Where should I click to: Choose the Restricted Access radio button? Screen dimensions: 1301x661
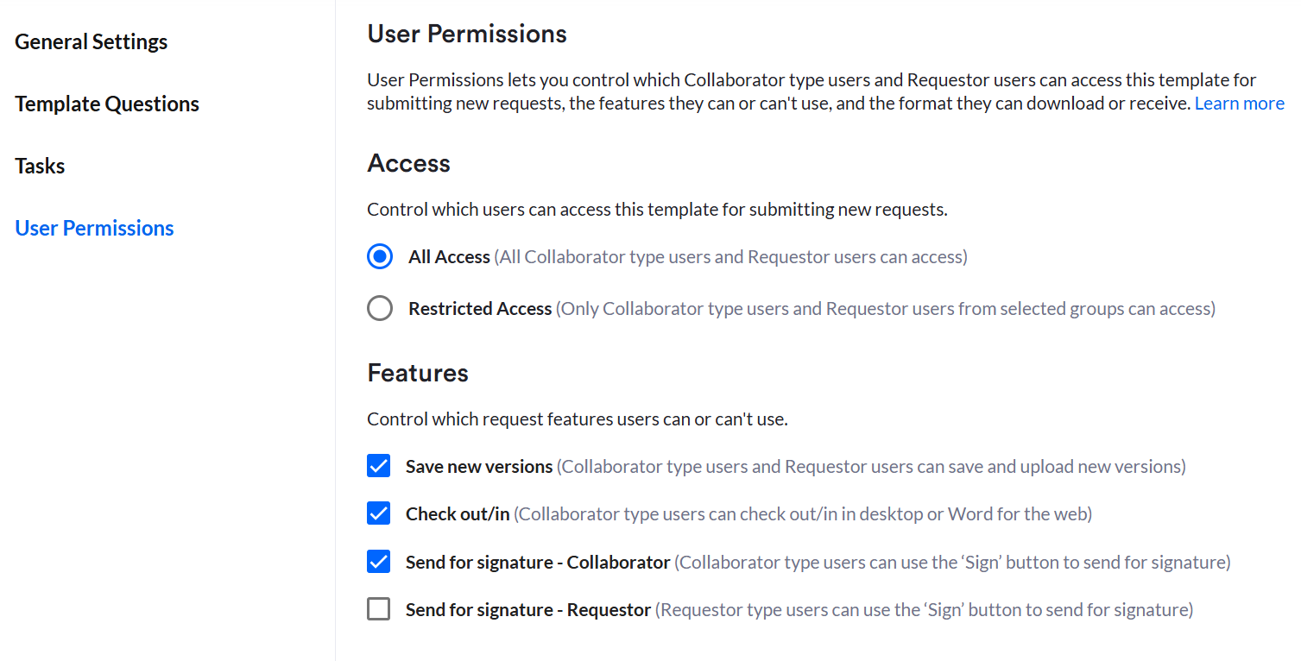[380, 309]
